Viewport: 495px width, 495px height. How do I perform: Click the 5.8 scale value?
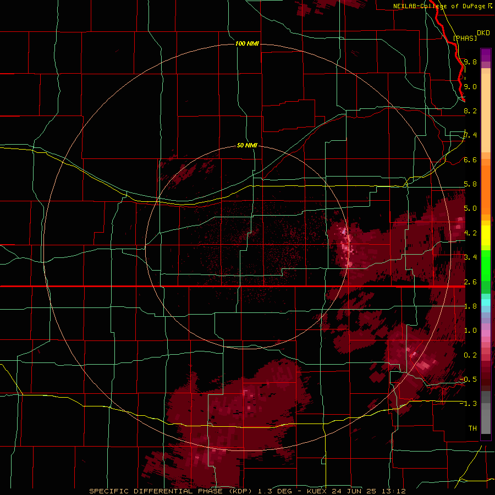[470, 184]
